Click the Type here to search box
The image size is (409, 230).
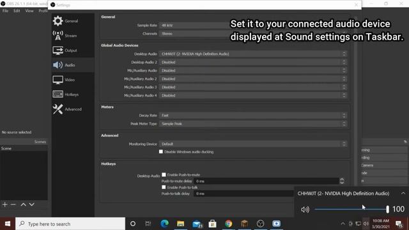pyautogui.click(x=70, y=224)
